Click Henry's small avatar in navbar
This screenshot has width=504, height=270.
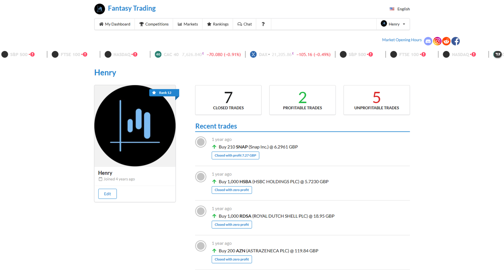384,24
